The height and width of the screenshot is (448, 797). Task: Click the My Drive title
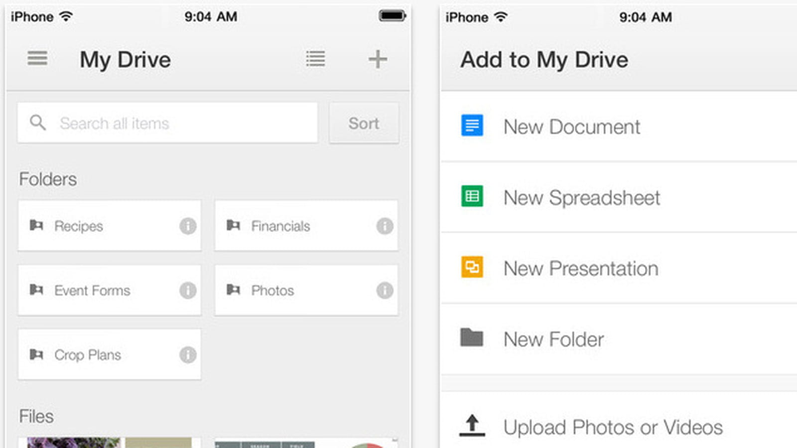pyautogui.click(x=126, y=60)
